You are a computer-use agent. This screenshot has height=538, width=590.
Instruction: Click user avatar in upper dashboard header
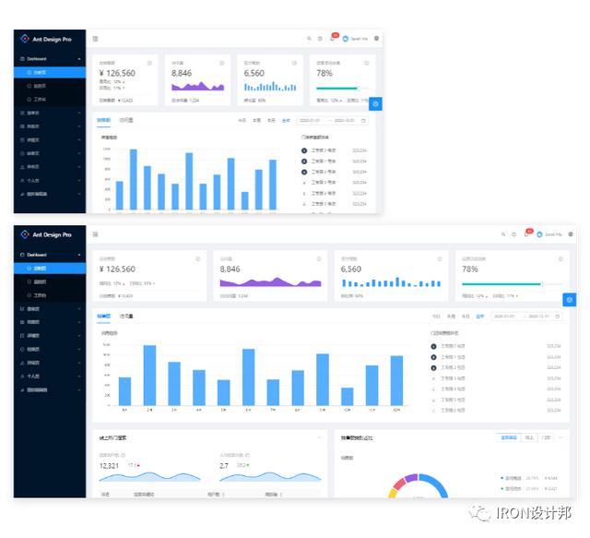tap(346, 39)
